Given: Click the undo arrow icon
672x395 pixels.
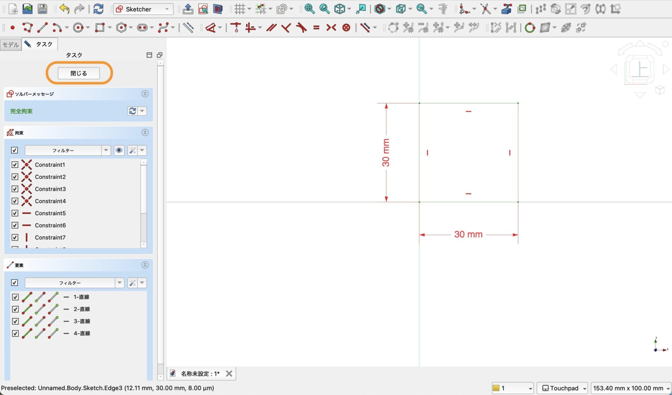Looking at the screenshot, I should tap(64, 9).
